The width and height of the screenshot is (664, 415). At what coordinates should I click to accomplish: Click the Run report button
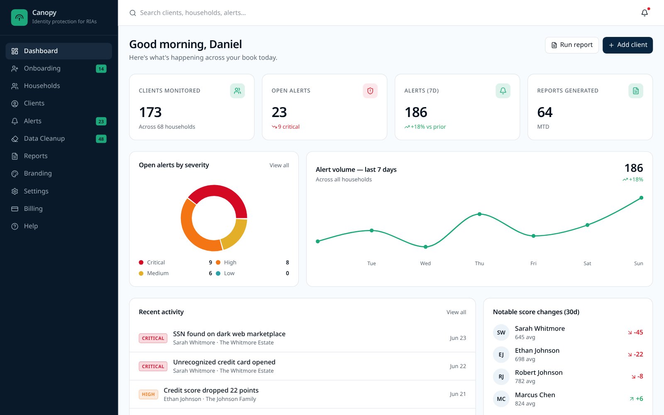(x=572, y=45)
